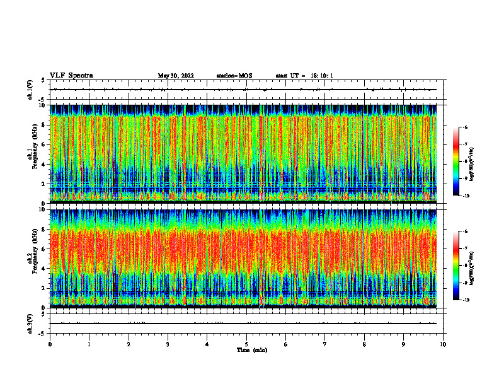Click the ch.1 voltage waveform trace
The width and height of the screenshot is (499, 386).
(x=243, y=90)
